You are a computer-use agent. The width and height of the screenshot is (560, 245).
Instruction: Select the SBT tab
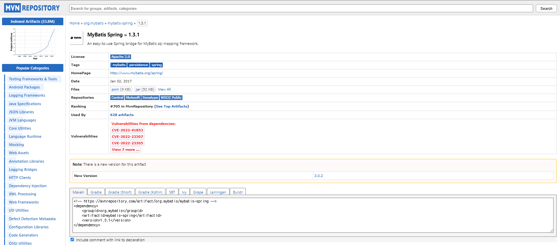click(172, 192)
